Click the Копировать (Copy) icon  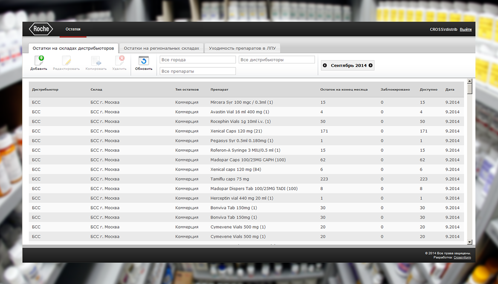tap(96, 61)
